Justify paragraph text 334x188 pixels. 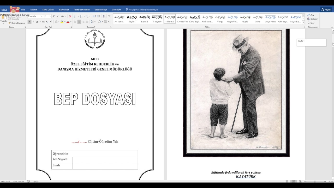[x=87, y=22]
